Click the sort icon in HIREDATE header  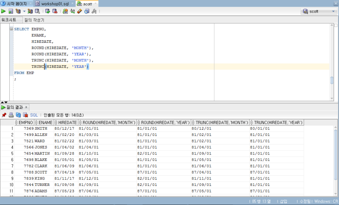pyautogui.click(x=56, y=122)
